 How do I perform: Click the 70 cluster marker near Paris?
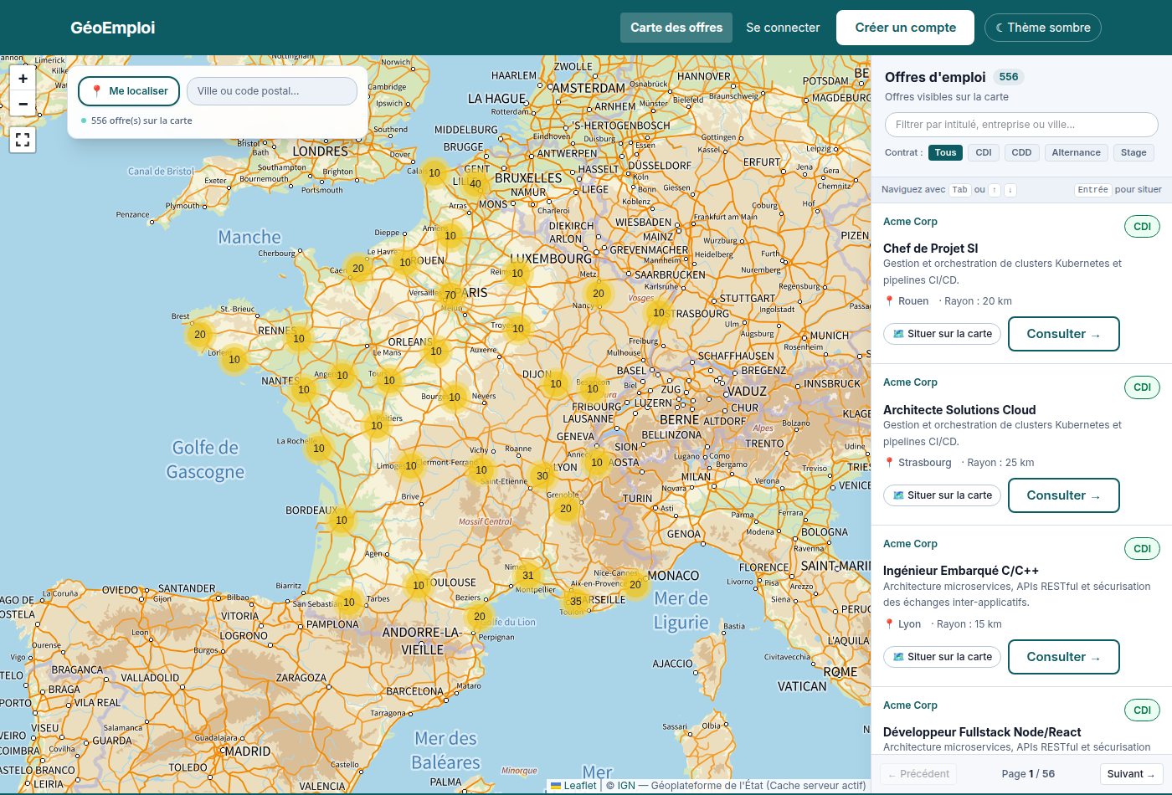pos(450,295)
